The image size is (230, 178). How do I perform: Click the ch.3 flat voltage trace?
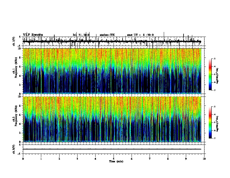coord(112,149)
